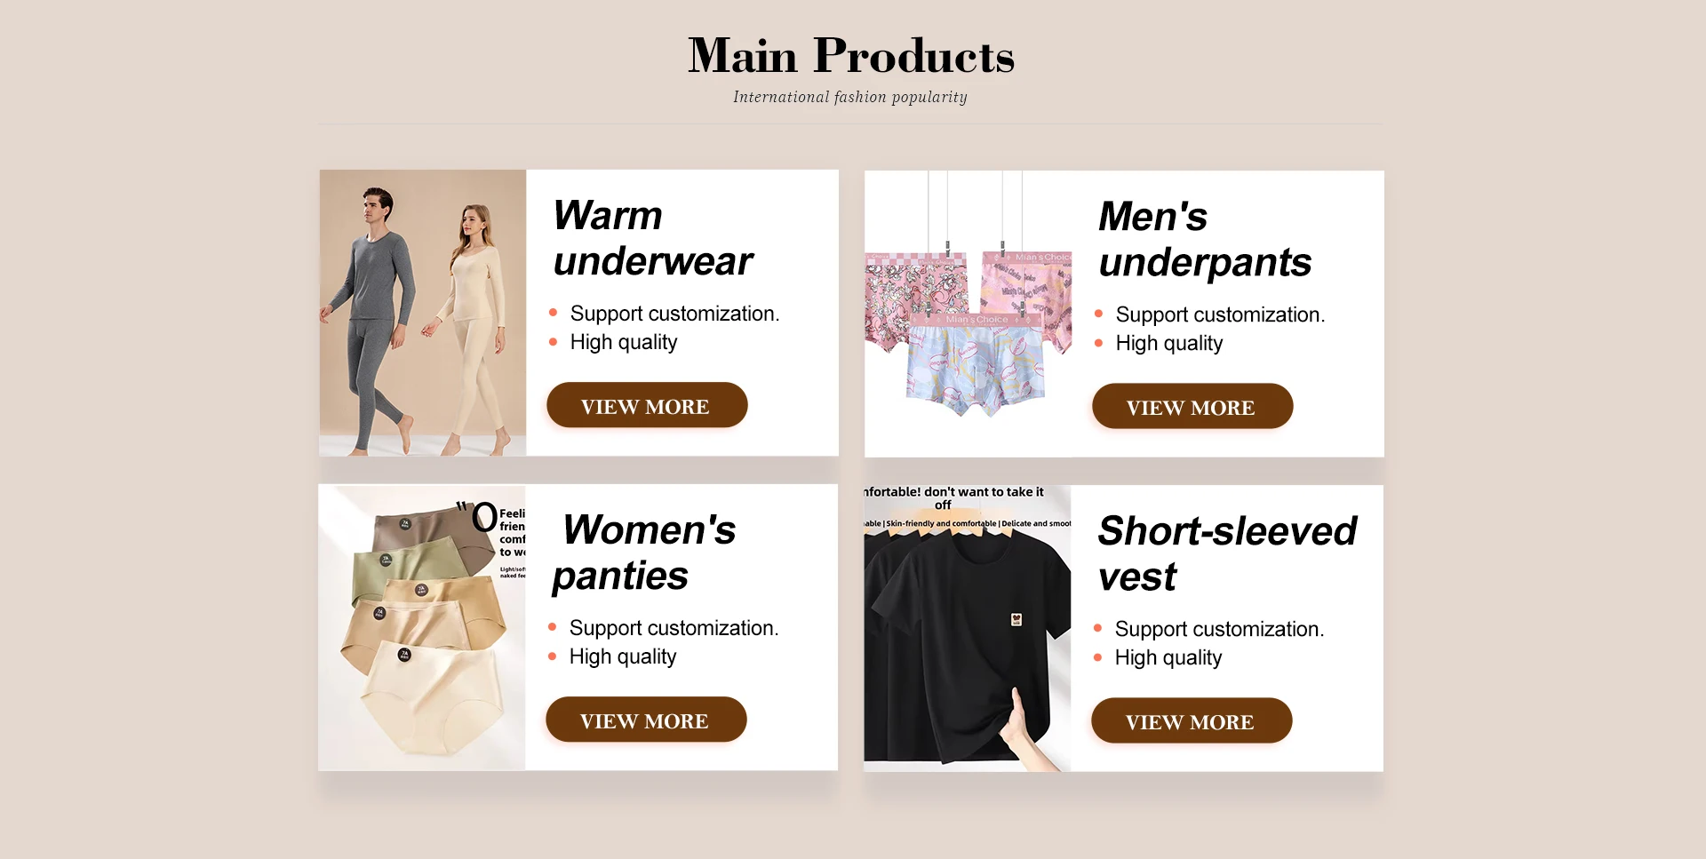Click the International fashion popularity subtitle
The image size is (1706, 859).
click(850, 97)
